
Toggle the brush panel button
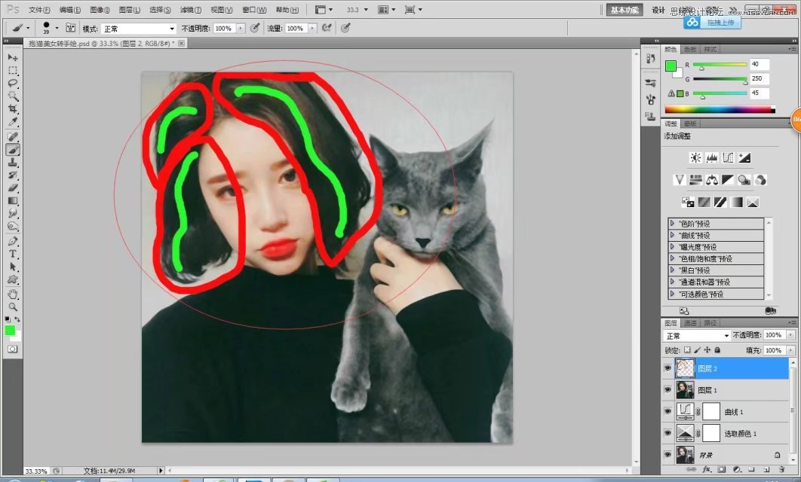click(70, 28)
